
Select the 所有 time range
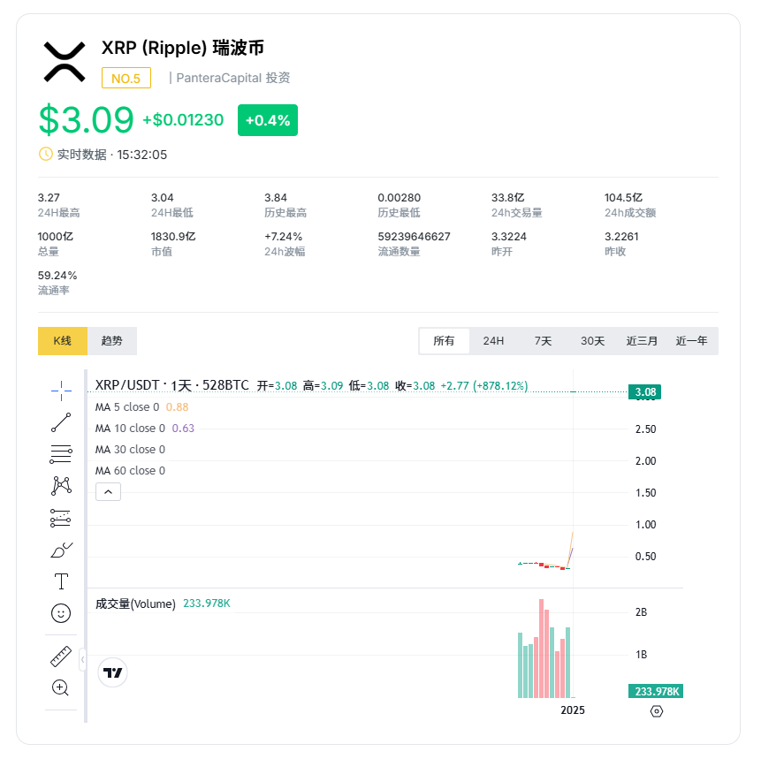[x=444, y=341]
